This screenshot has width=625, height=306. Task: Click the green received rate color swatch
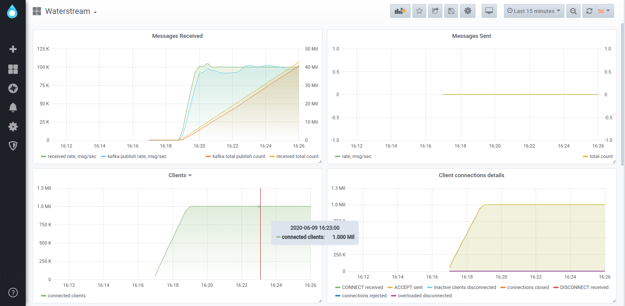click(43, 156)
